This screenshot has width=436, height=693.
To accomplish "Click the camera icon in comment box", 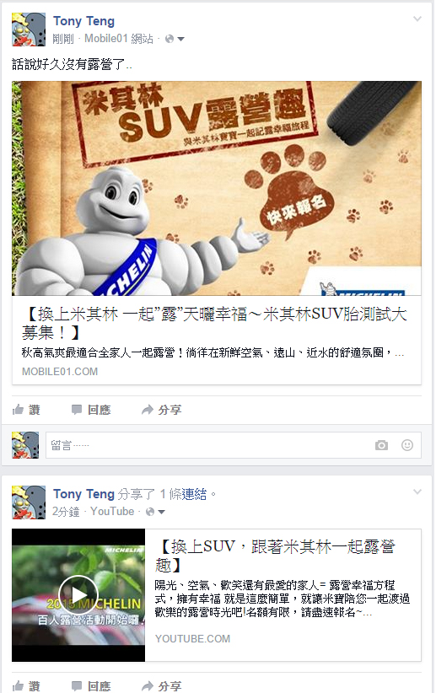I will 381,445.
